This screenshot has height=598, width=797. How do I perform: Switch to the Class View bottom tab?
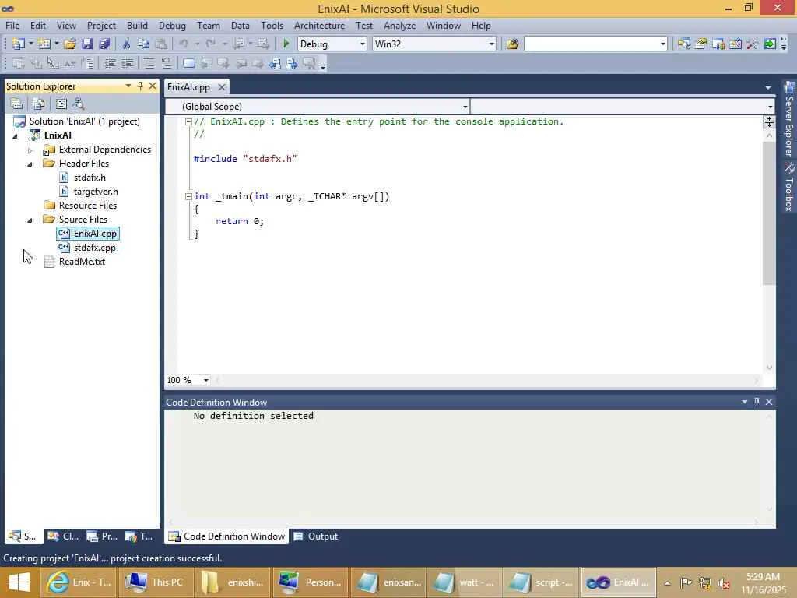coord(64,536)
